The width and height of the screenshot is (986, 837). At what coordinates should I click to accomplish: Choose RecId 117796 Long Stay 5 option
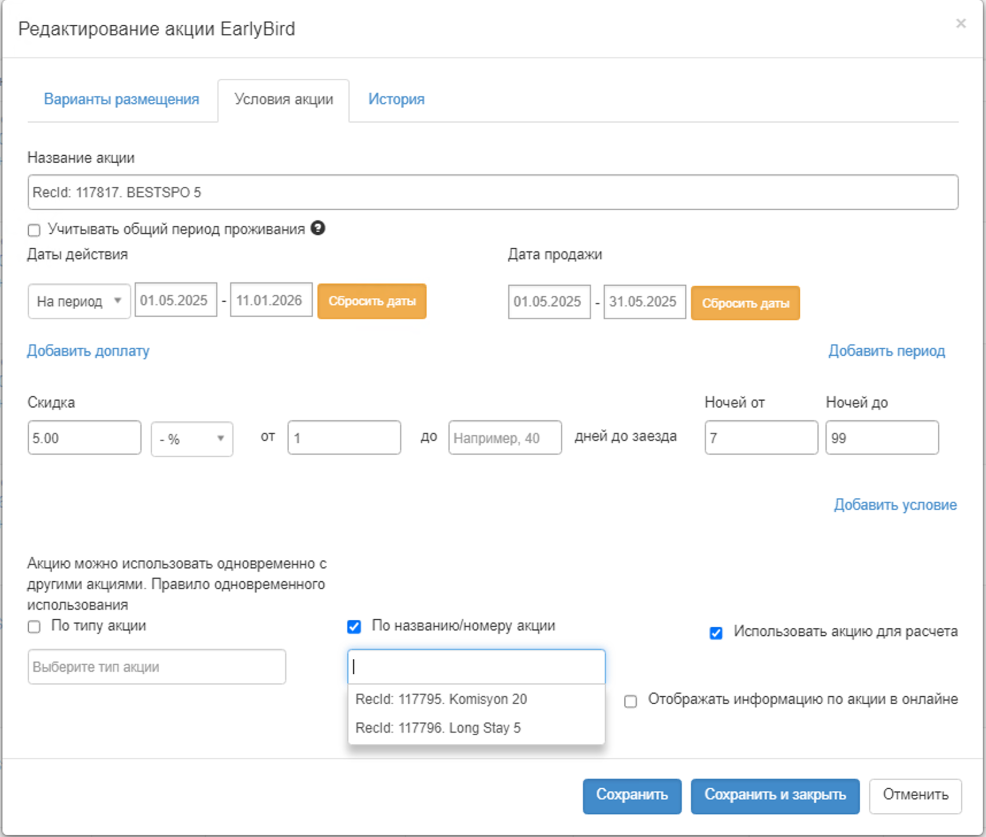point(438,728)
